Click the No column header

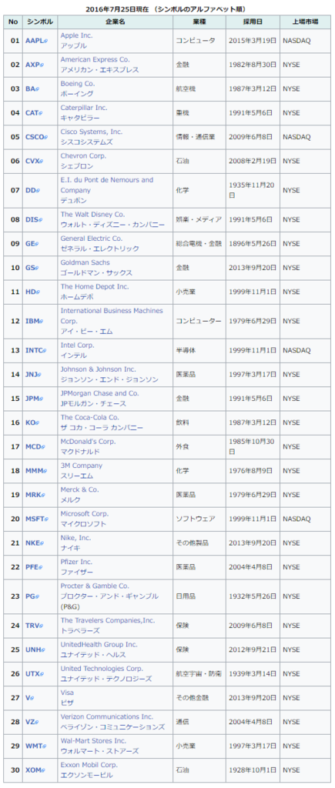pyautogui.click(x=13, y=22)
